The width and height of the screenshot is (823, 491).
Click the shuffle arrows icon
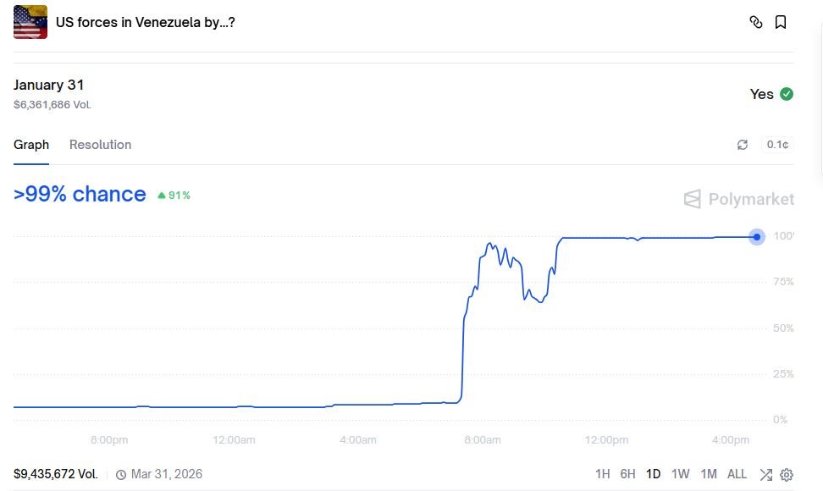(766, 474)
